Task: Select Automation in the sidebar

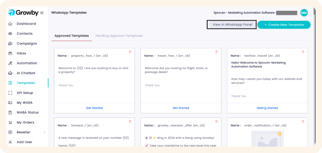Action: (27, 63)
